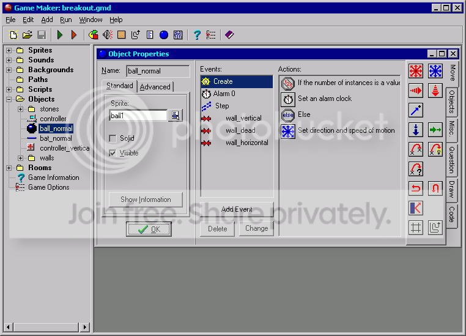This screenshot has width=466, height=336.
Task: Add a script using document icon
Action: coord(150,35)
